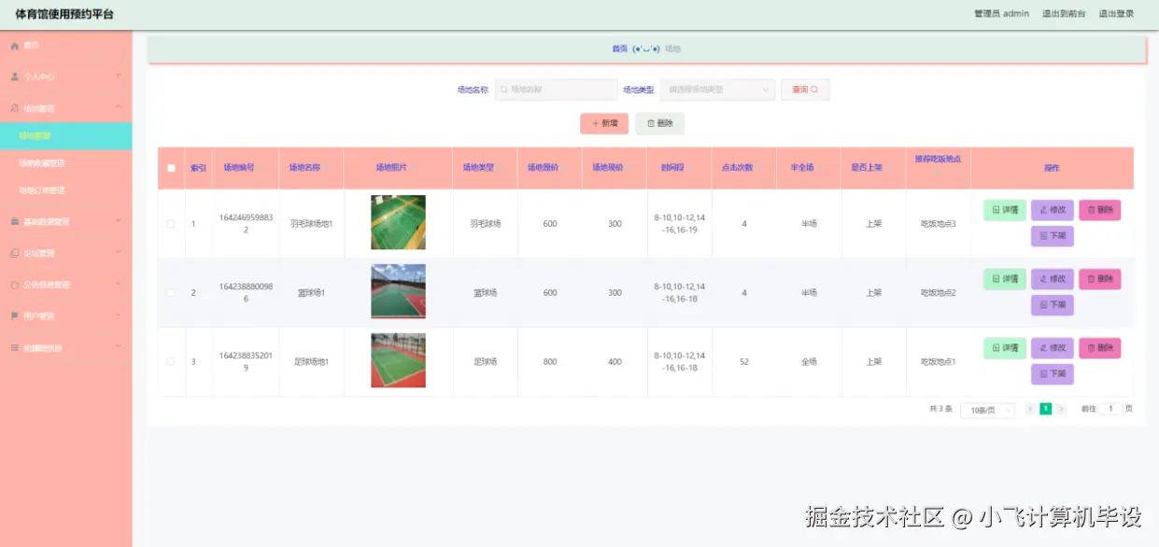This screenshot has width=1159, height=547.
Task: Click pink 删除 for row 羽毛球场地1
Action: click(1100, 210)
